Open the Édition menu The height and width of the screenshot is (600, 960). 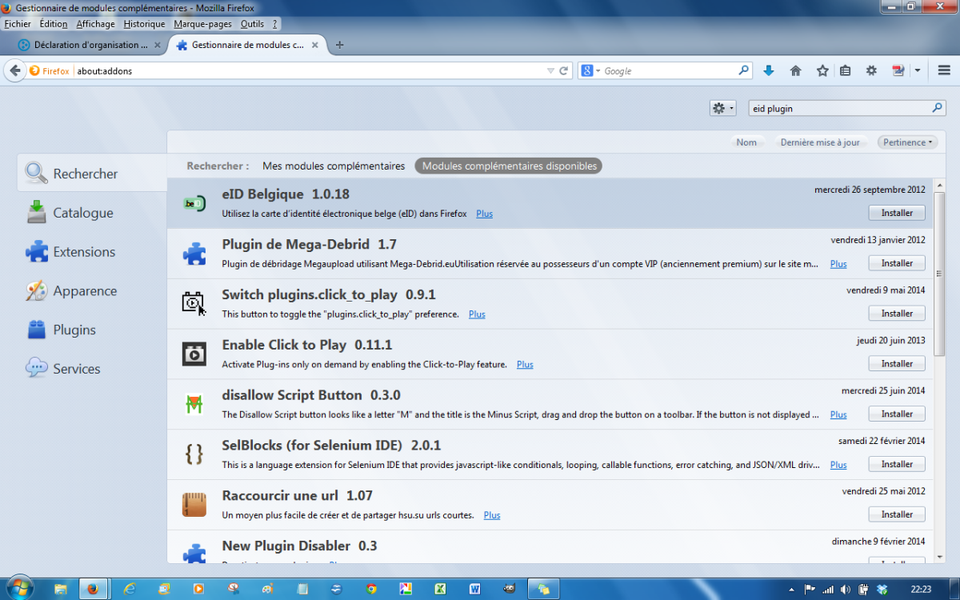coord(54,24)
